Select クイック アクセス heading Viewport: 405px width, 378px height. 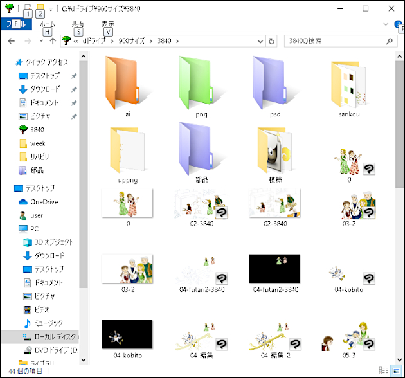point(42,62)
